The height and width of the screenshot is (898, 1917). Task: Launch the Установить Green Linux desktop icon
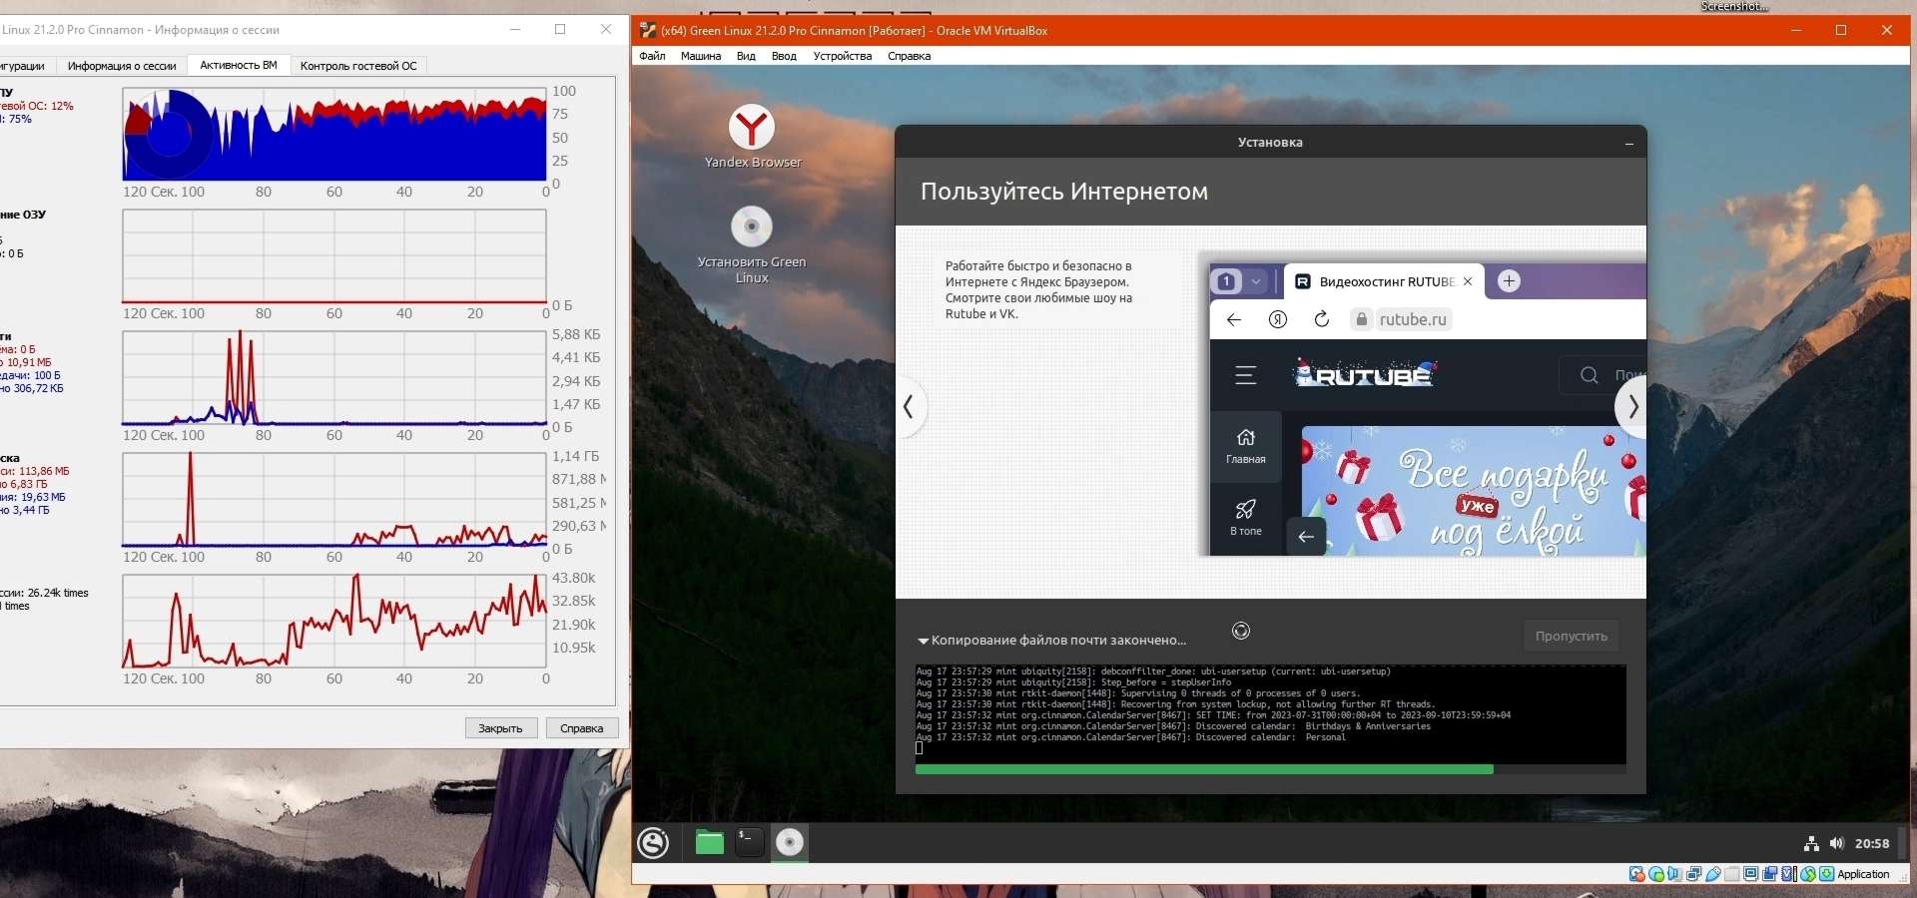752,245
